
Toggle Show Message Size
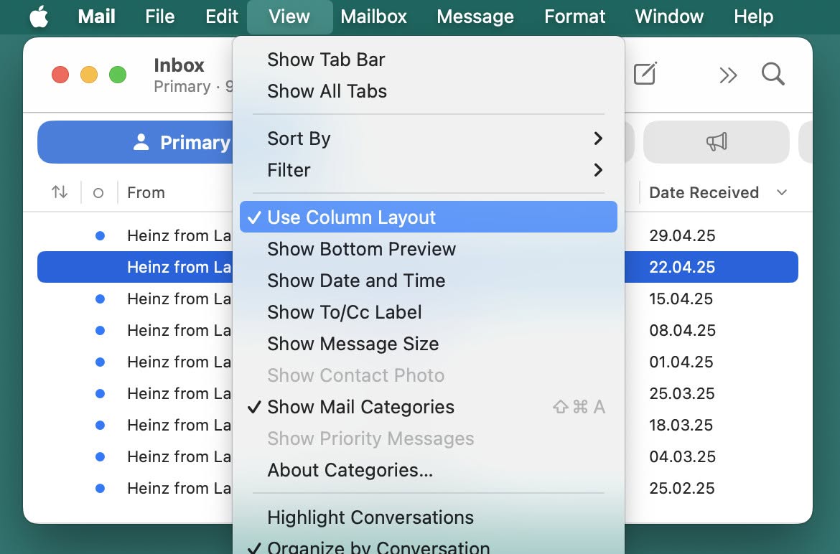[x=429, y=344]
